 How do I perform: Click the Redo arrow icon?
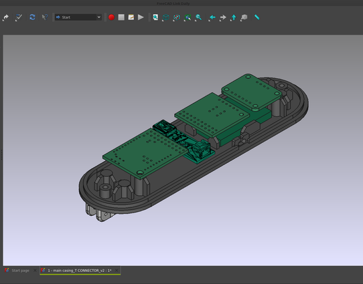point(6,17)
